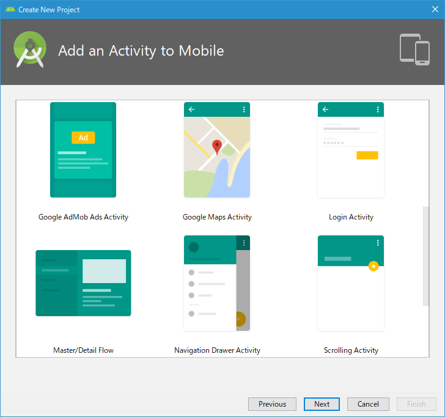Click the Google Maps Activity label
This screenshot has width=445, height=417.
[217, 217]
